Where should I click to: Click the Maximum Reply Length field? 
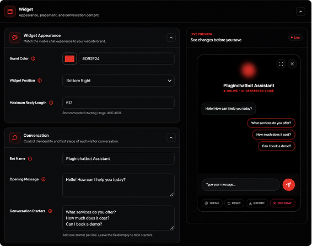[119, 103]
